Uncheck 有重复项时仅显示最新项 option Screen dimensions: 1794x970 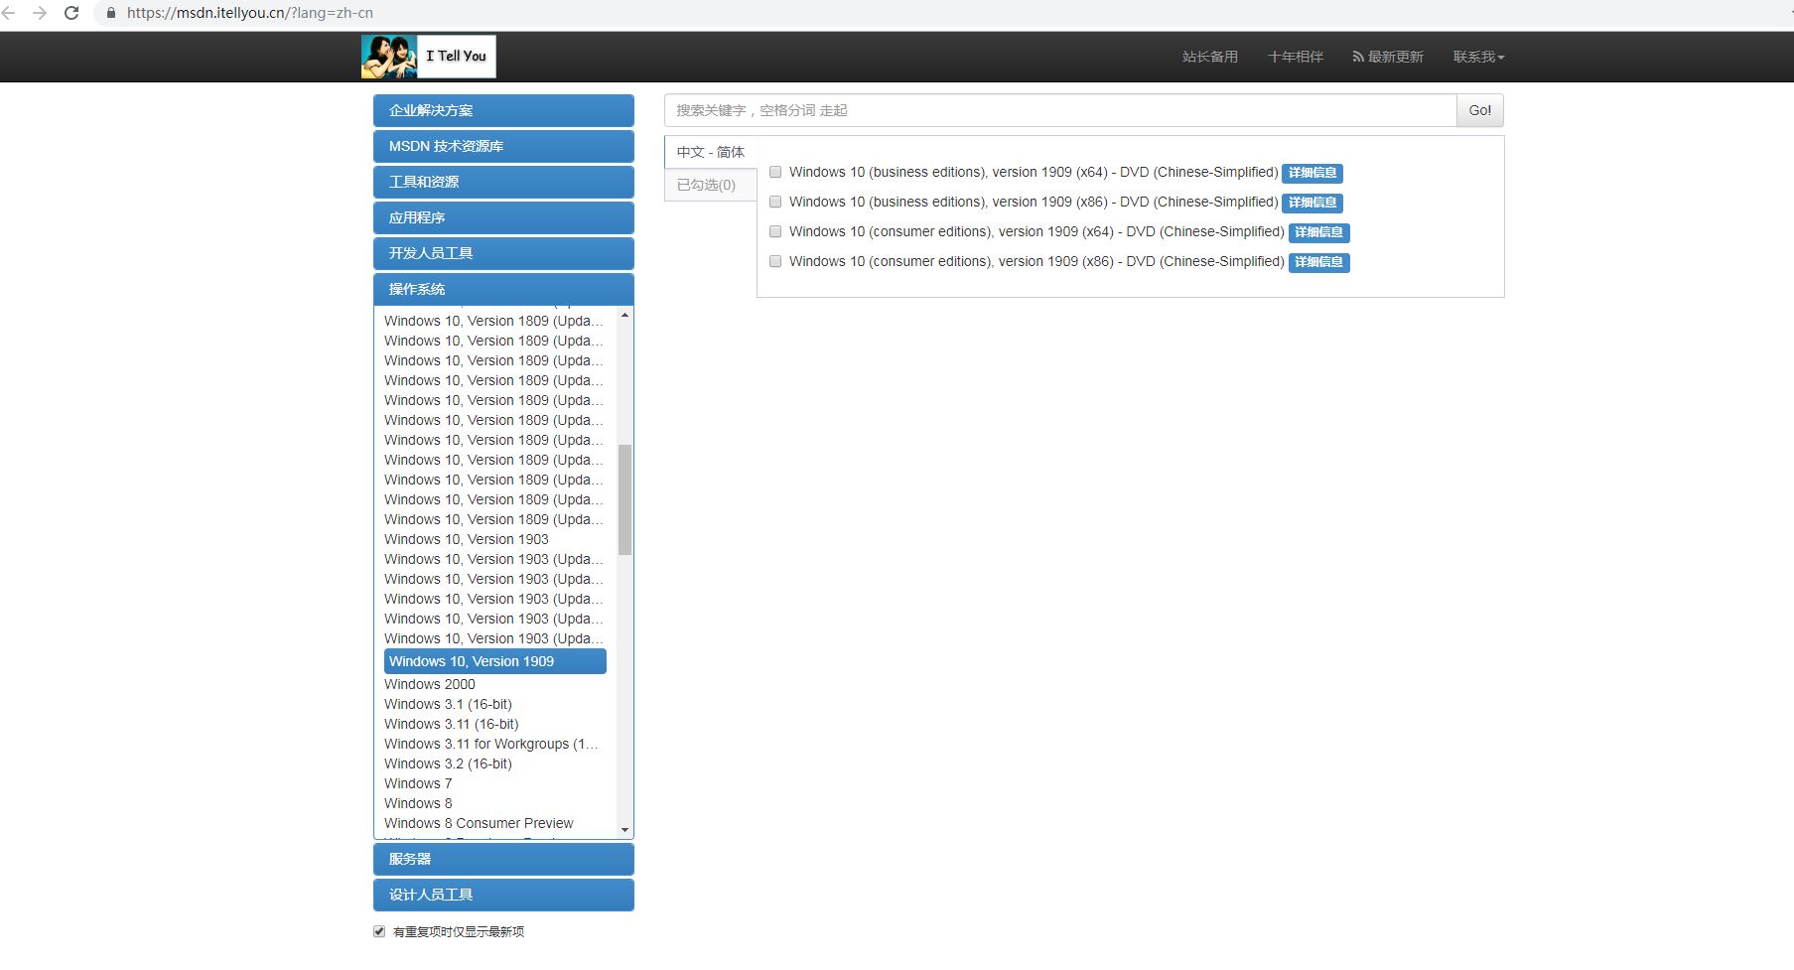379,931
